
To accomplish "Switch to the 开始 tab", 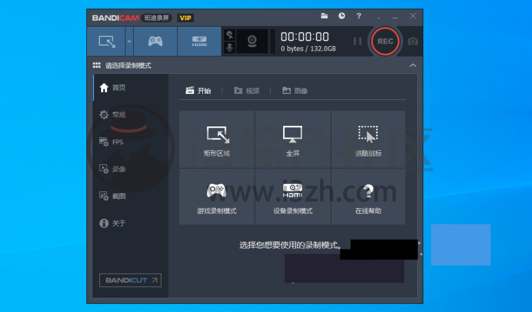I will point(199,90).
